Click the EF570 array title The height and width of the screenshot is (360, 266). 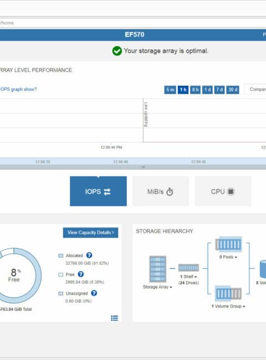pos(134,35)
